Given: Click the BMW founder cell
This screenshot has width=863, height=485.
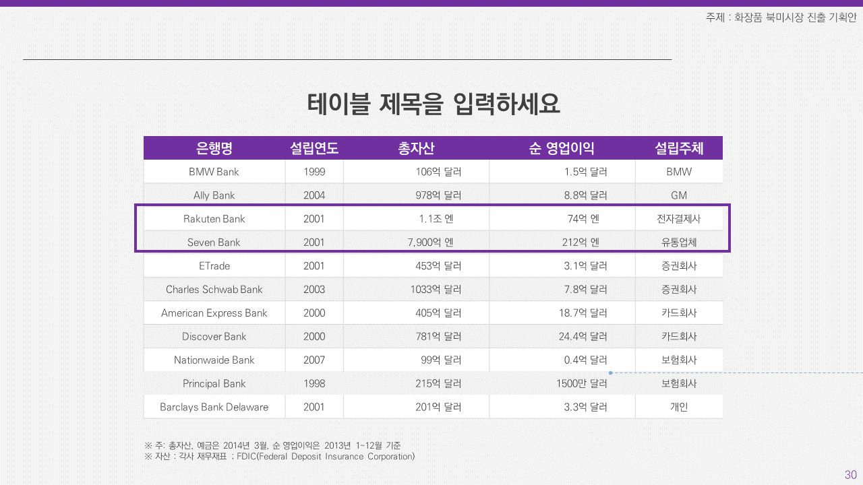Looking at the screenshot, I should [x=679, y=172].
